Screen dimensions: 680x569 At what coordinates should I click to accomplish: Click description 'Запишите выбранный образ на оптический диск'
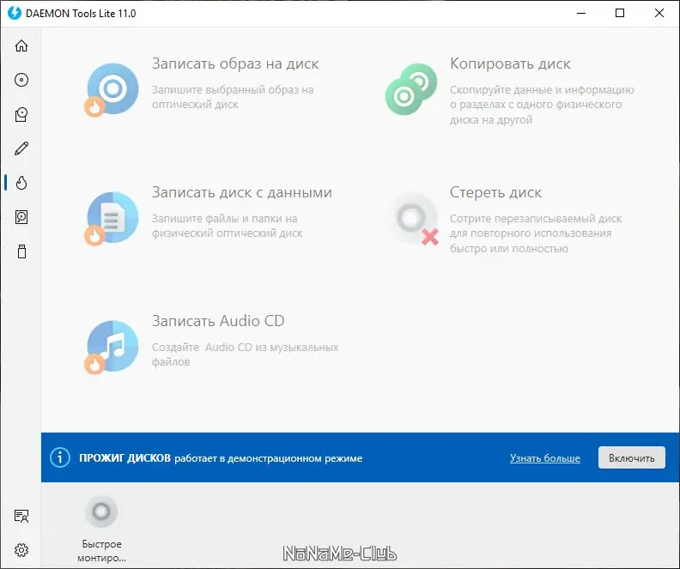pyautogui.click(x=233, y=97)
